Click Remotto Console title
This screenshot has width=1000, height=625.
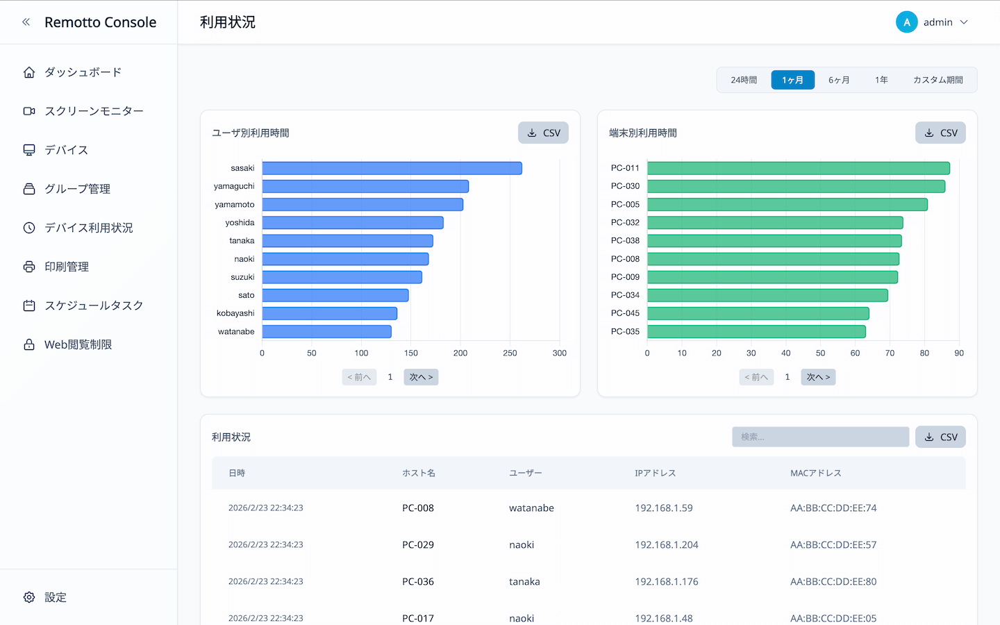101,22
